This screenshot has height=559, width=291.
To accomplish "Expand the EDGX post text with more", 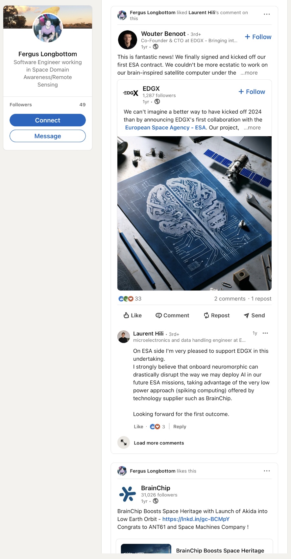I will pyautogui.click(x=252, y=128).
